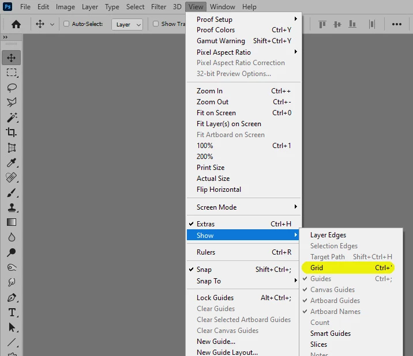The height and width of the screenshot is (356, 413).
Task: Click the Home button icon
Action: coord(16,24)
